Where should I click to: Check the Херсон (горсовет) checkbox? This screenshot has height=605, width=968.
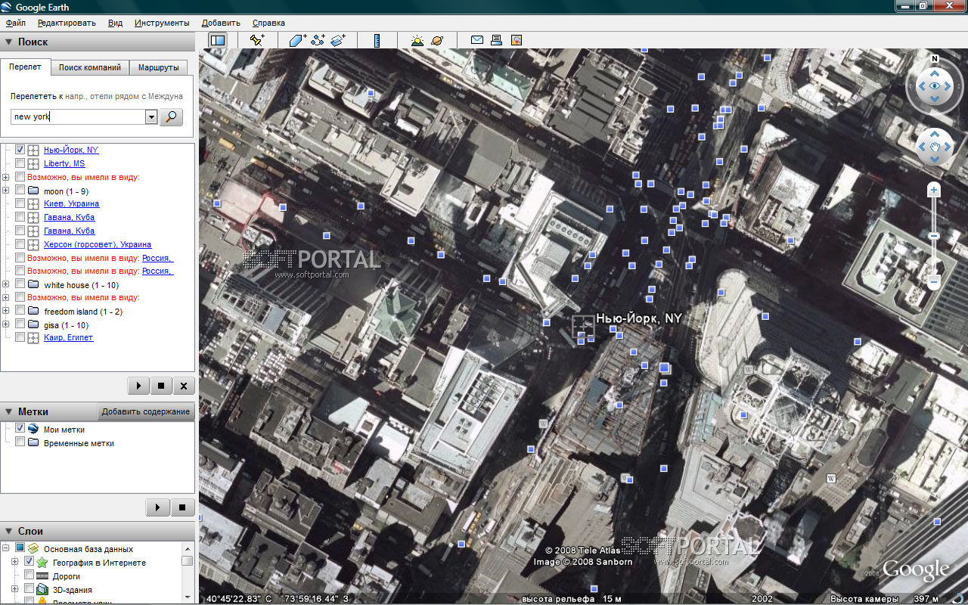click(20, 245)
